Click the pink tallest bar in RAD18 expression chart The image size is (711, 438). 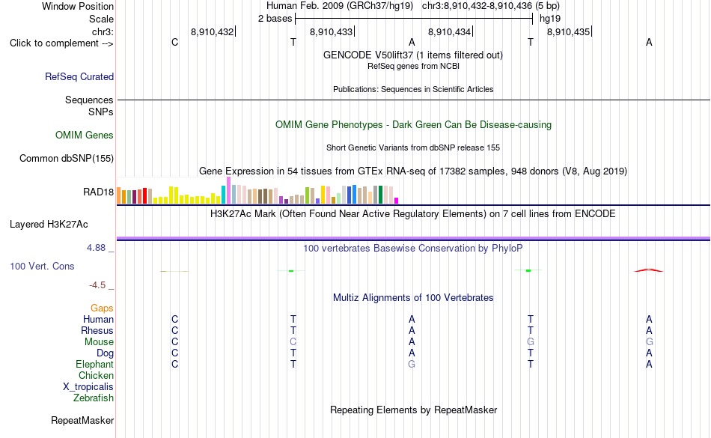coord(228,190)
